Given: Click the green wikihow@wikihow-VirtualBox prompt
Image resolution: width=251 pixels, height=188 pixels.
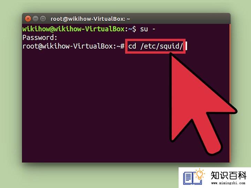Looking at the screenshot, I should 73,29.
